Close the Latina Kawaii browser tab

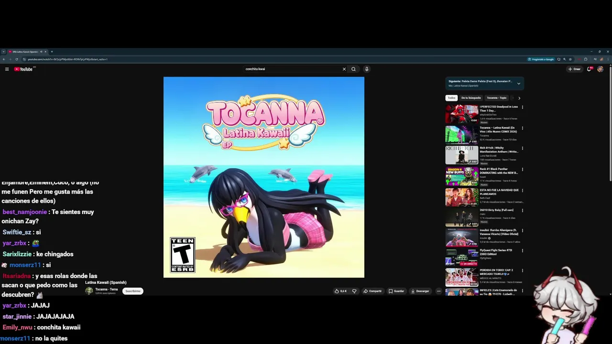[45, 52]
